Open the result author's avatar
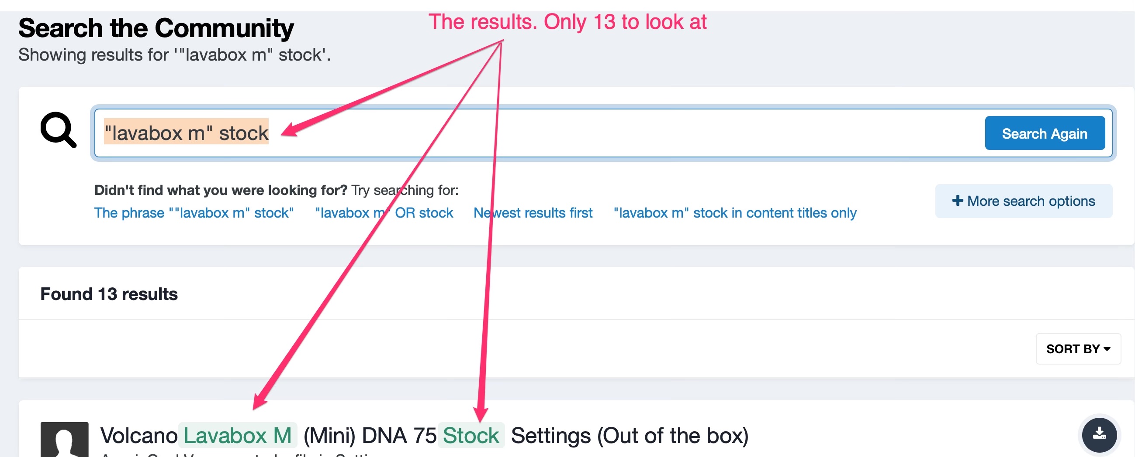The width and height of the screenshot is (1135, 457). pyautogui.click(x=64, y=440)
